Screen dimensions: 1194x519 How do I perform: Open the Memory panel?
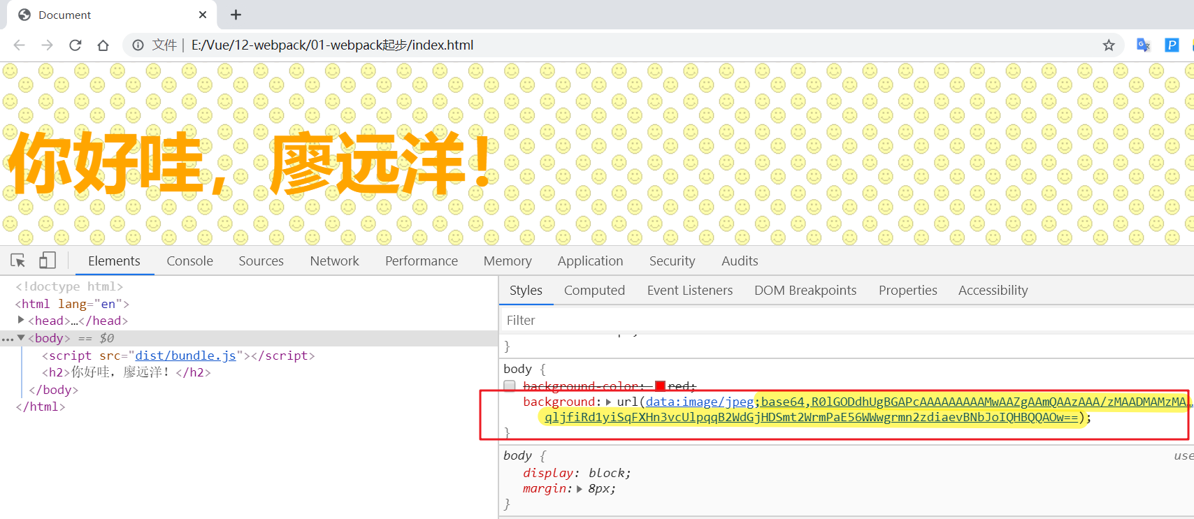pyautogui.click(x=508, y=261)
